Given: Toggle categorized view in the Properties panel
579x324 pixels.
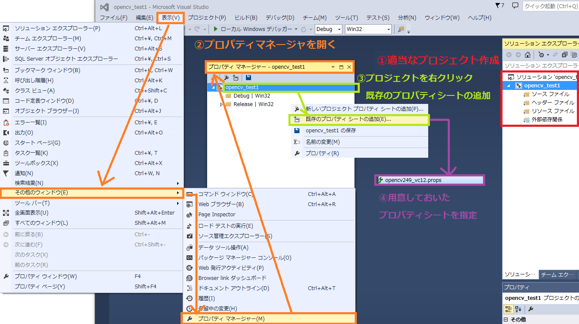Looking at the screenshot, I should pos(509,309).
